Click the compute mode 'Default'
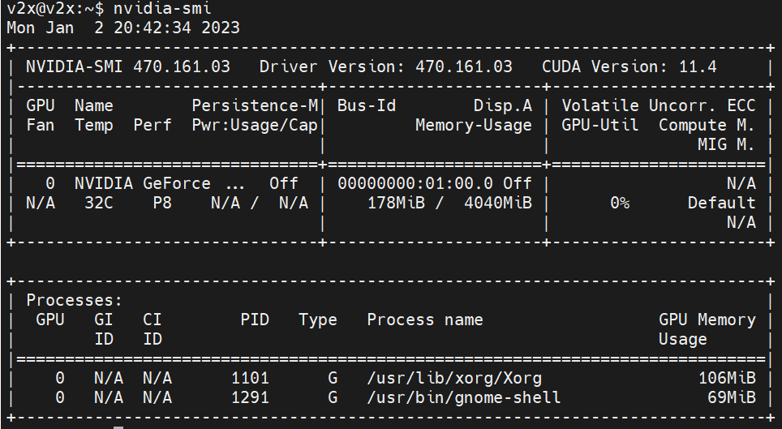The height and width of the screenshot is (429, 782). (x=722, y=203)
